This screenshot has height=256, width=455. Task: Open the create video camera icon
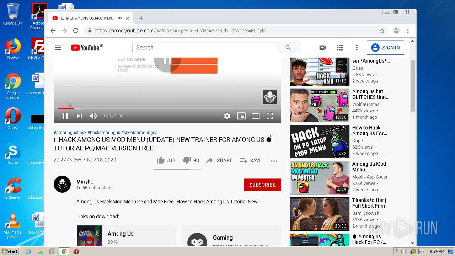coord(323,48)
